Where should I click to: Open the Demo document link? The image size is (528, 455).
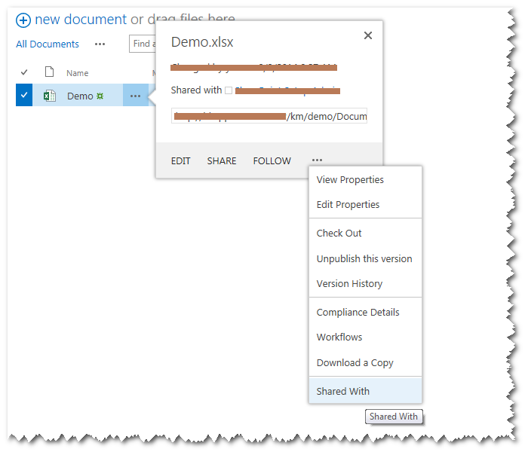[x=80, y=96]
